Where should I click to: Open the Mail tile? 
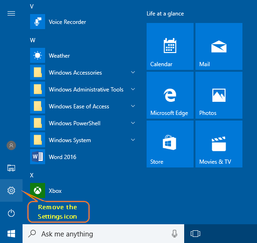219,46
